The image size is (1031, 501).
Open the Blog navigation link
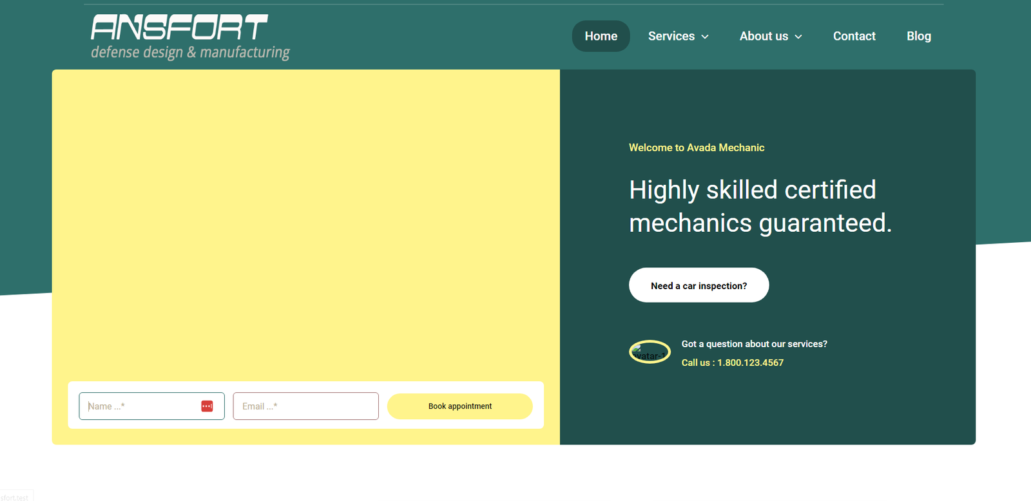point(918,36)
